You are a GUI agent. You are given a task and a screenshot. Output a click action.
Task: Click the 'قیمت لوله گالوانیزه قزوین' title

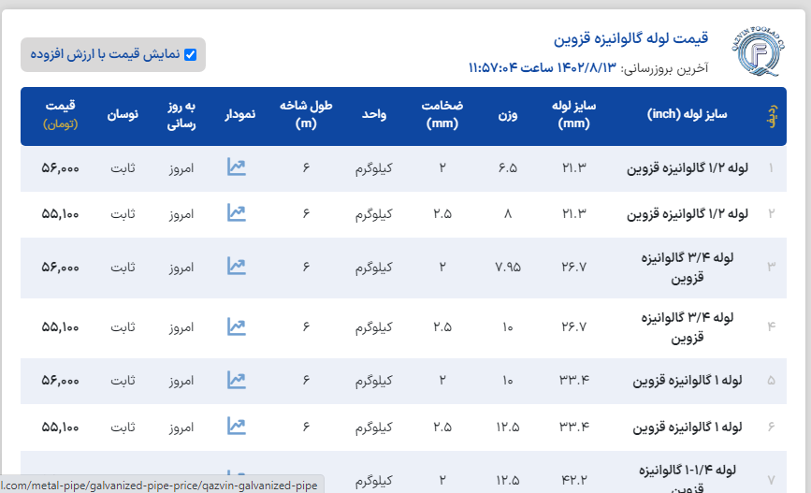click(x=631, y=38)
